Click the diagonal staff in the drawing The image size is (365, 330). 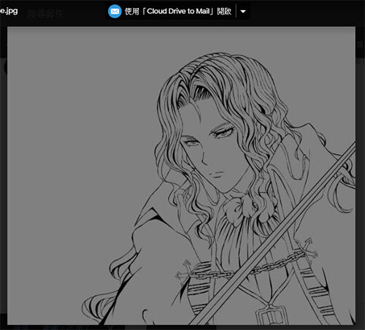tap(272, 234)
